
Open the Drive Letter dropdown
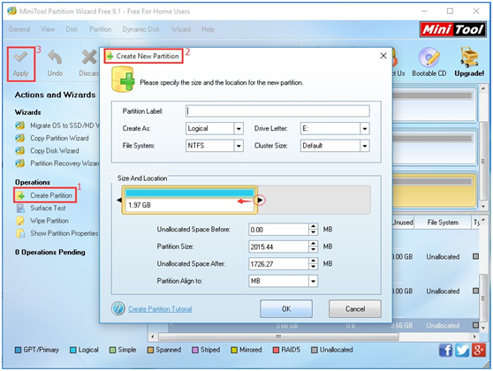click(x=364, y=129)
